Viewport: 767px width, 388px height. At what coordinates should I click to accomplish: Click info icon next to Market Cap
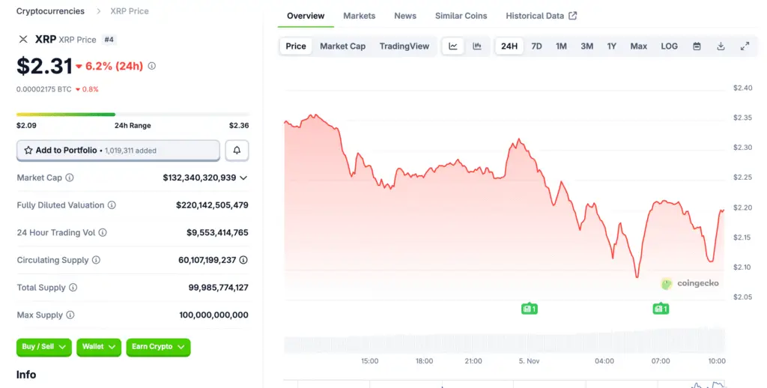pos(70,178)
